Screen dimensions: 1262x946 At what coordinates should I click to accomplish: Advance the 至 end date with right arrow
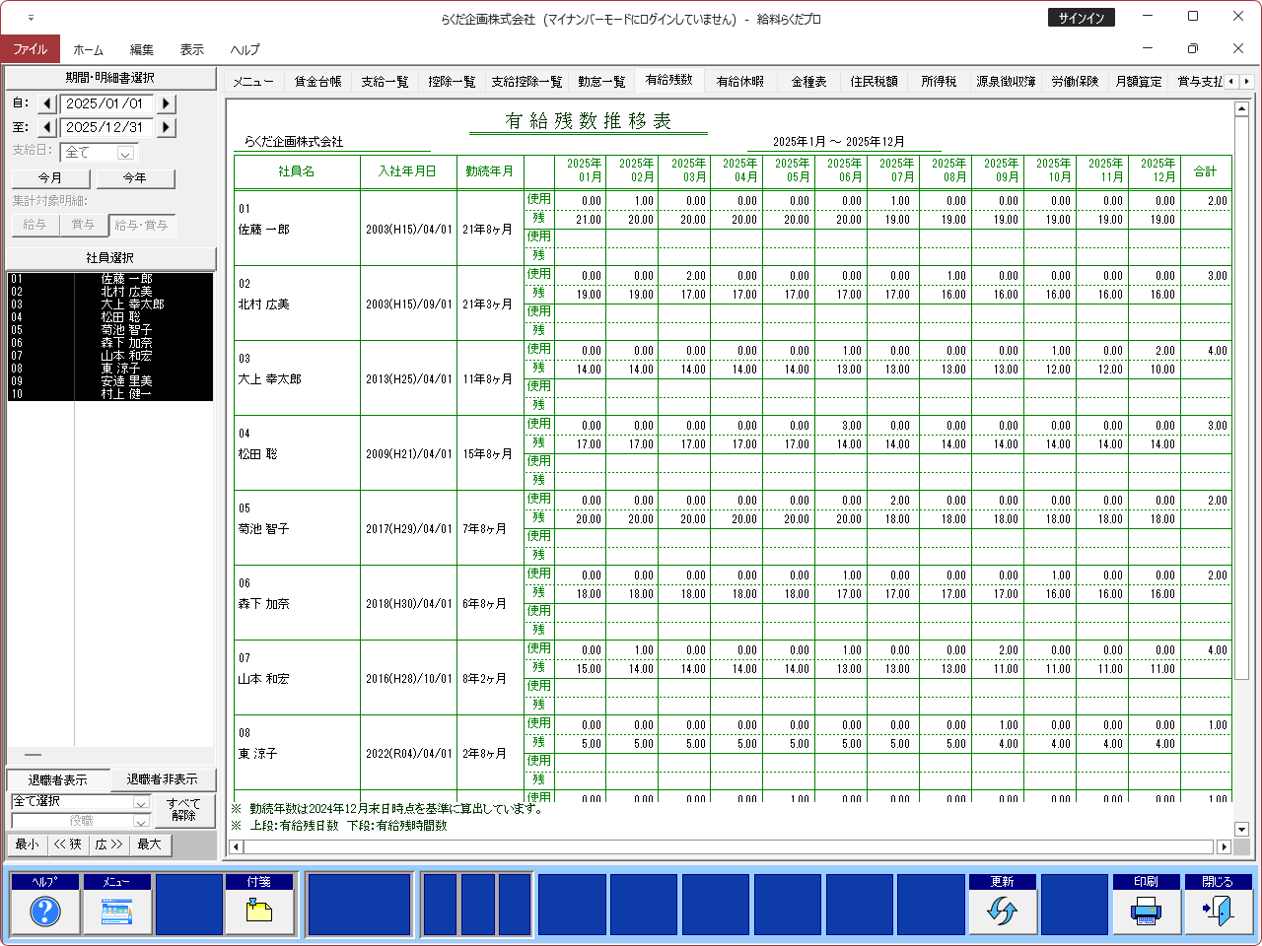pyautogui.click(x=166, y=127)
